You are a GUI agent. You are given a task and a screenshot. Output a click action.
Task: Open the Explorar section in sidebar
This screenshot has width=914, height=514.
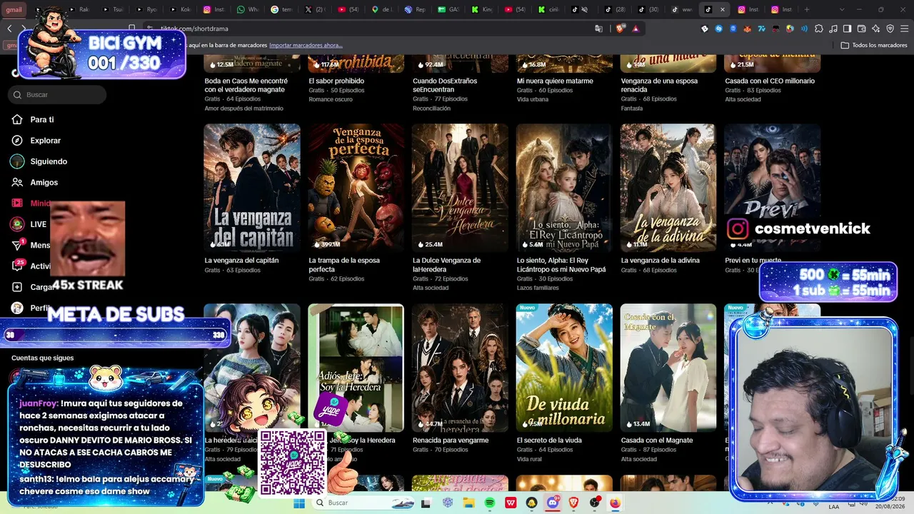pos(45,141)
